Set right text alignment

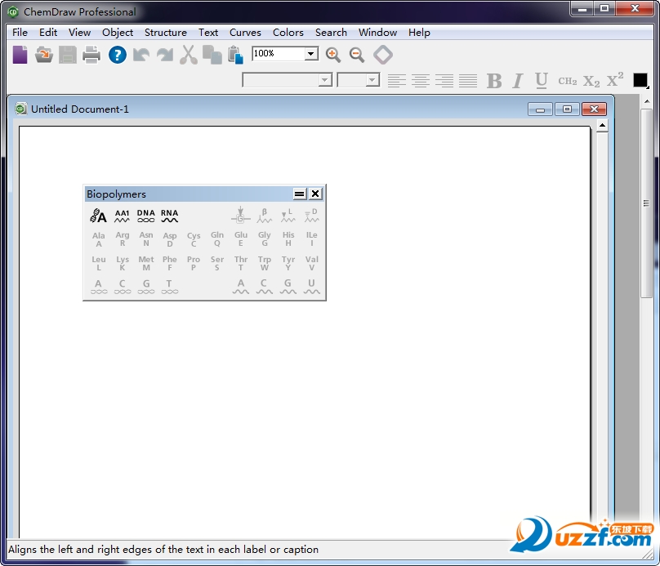pyautogui.click(x=444, y=81)
